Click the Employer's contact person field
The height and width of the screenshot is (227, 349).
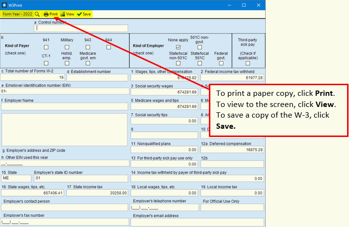coord(64,207)
